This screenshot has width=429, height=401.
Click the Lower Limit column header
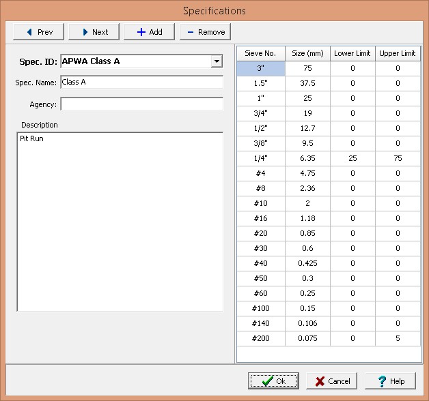point(352,53)
